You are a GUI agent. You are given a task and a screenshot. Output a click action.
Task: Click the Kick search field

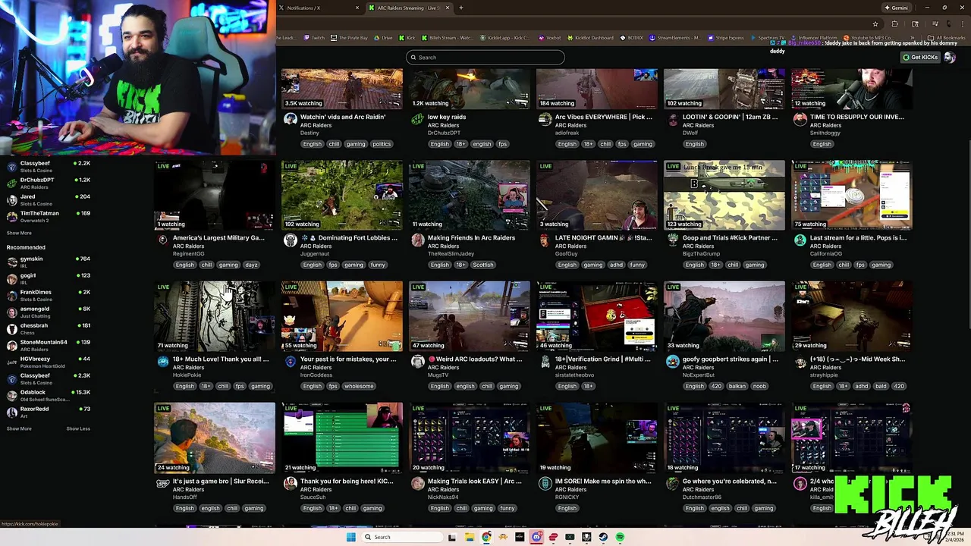click(x=485, y=57)
